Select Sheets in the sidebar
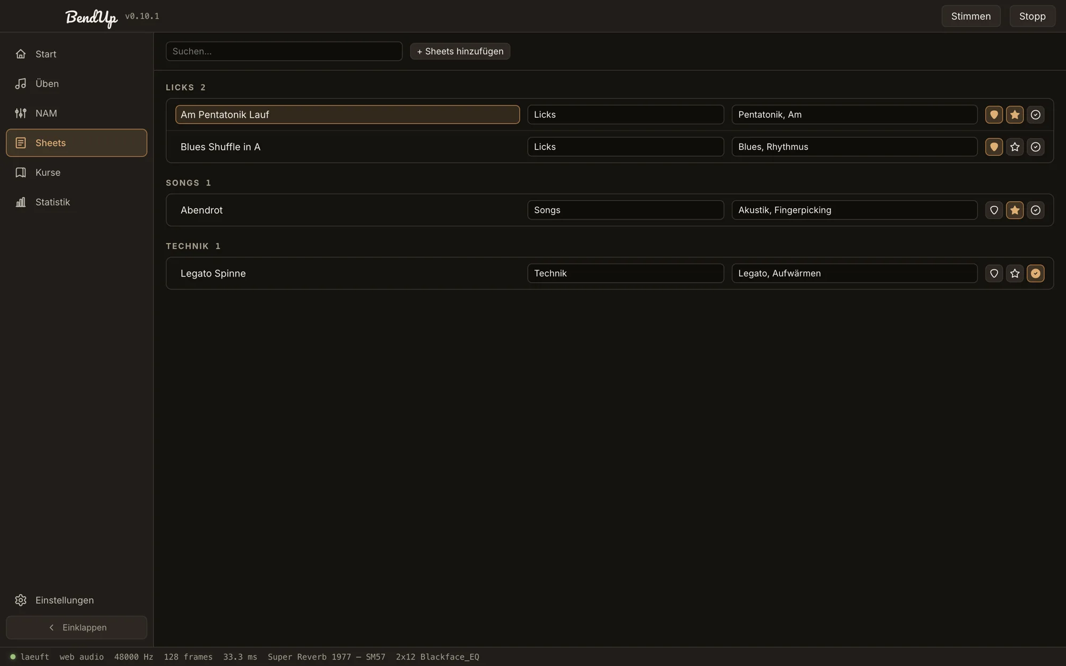Screen dimensions: 1066x666 (x=76, y=143)
